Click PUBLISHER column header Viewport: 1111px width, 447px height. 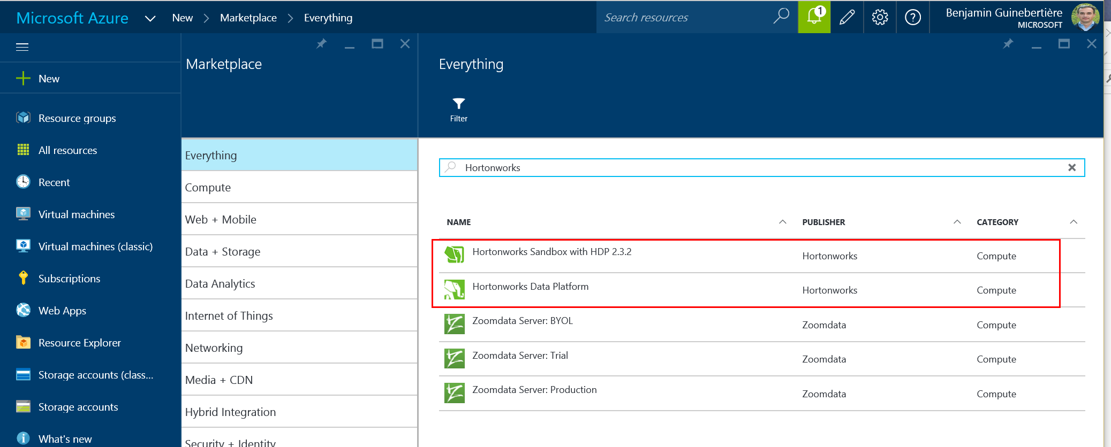coord(823,222)
